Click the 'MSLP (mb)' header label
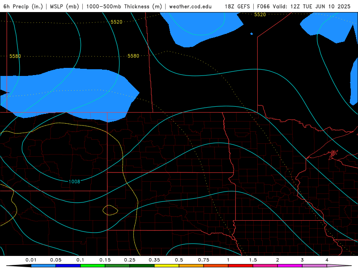This screenshot has height=268, width=358. pos(64,6)
